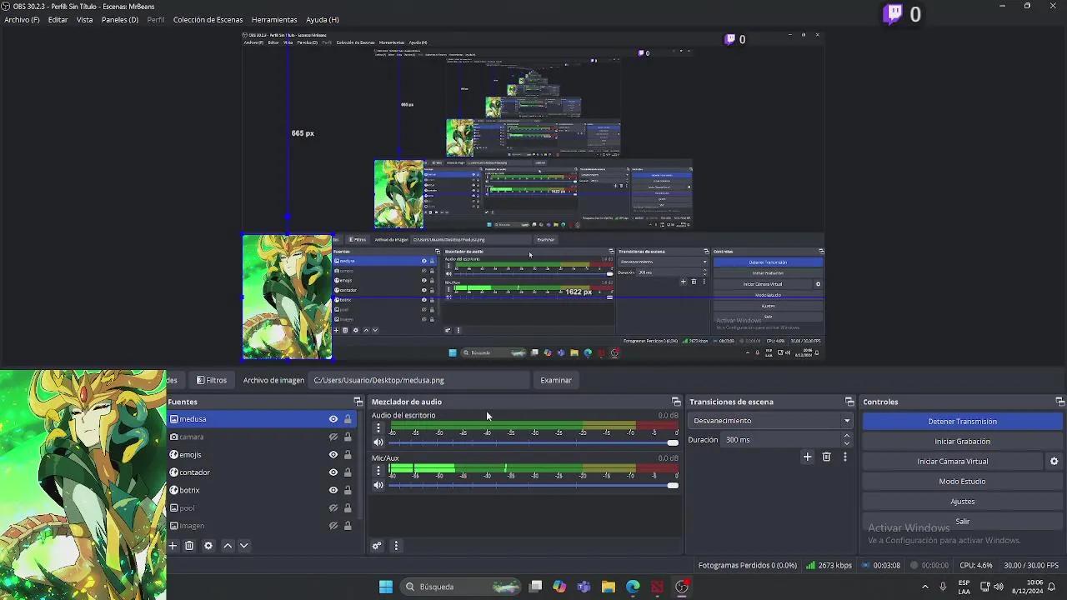Screen dimensions: 1067x600
Task: Open Copilot from the taskbar
Action: 559,587
